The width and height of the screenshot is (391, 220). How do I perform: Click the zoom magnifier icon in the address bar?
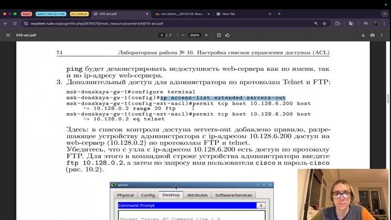coord(316,23)
